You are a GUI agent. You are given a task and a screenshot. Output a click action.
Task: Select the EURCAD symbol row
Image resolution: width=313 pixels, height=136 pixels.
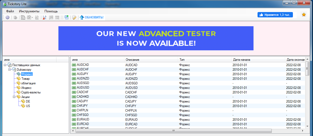click(x=188, y=124)
